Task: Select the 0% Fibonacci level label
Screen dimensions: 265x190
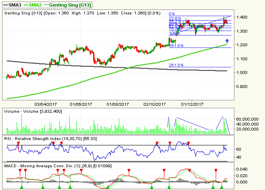Action: pos(172,14)
